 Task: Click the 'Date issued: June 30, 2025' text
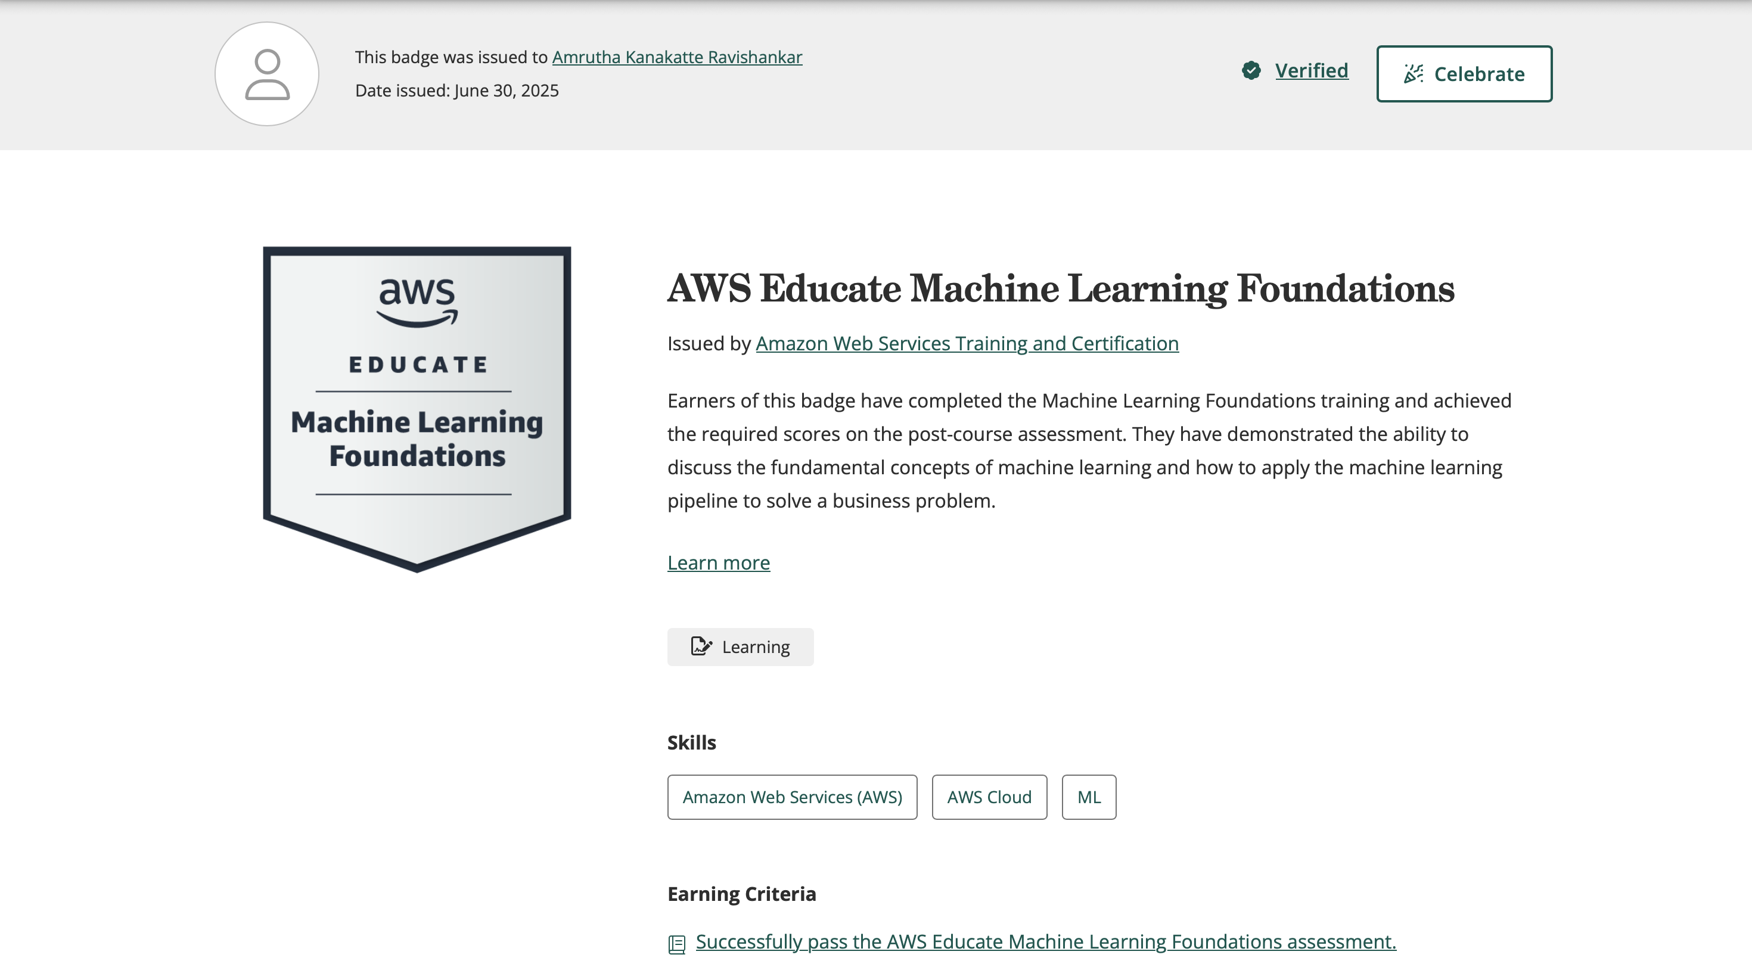click(x=457, y=91)
